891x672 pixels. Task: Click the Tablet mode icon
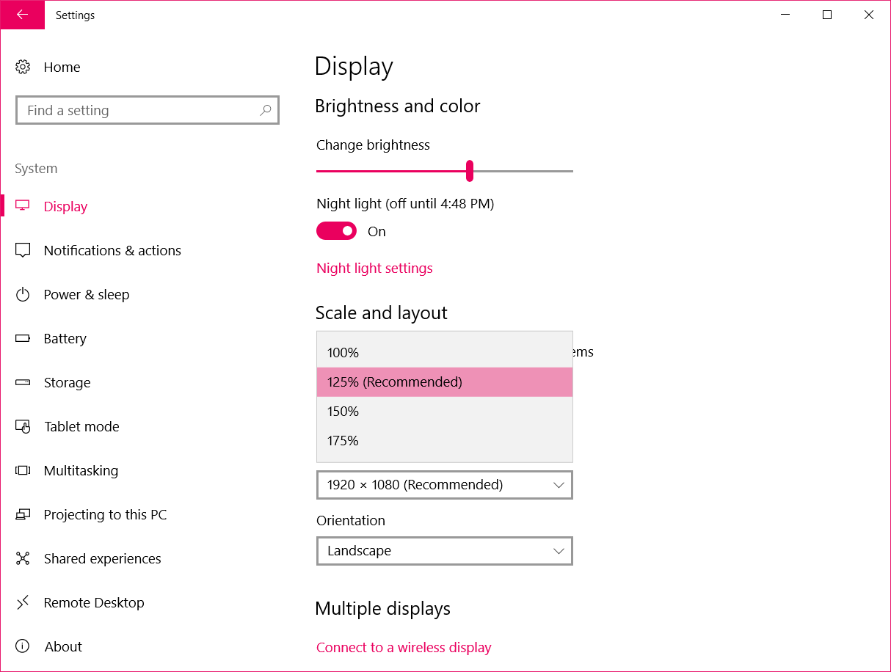(23, 426)
